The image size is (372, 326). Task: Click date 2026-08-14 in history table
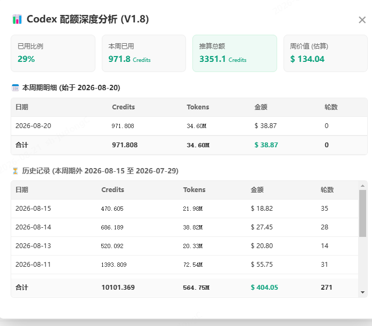33,227
